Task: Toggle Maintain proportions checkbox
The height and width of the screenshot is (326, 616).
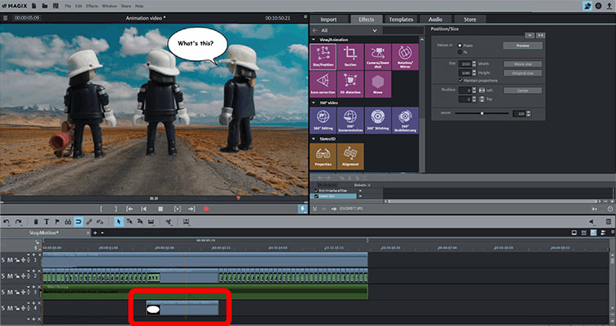Action: [461, 81]
